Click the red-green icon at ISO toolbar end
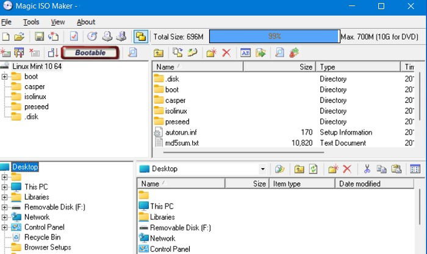The image size is (427, 254). [x=294, y=52]
